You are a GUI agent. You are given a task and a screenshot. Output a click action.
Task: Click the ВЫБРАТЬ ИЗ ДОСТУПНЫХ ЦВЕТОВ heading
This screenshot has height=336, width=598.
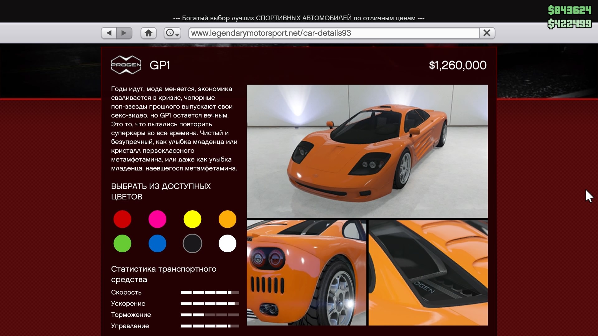click(x=161, y=191)
